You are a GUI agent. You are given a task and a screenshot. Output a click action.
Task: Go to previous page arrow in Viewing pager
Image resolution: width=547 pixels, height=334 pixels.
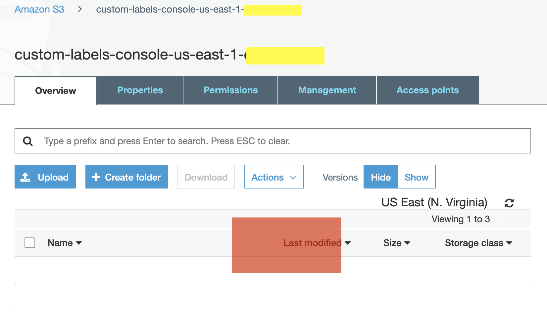pyautogui.click(x=423, y=219)
